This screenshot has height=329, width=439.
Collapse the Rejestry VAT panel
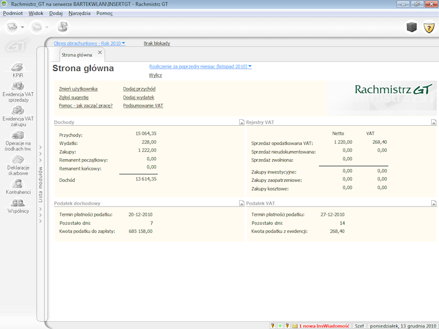click(x=434, y=122)
